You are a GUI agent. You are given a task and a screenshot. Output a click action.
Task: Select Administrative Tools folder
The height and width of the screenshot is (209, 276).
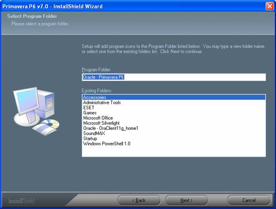tap(174, 103)
